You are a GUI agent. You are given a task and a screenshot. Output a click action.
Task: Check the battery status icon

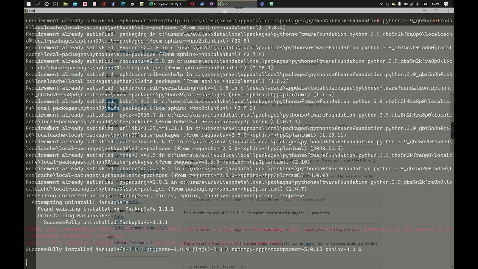tap(406, 4)
